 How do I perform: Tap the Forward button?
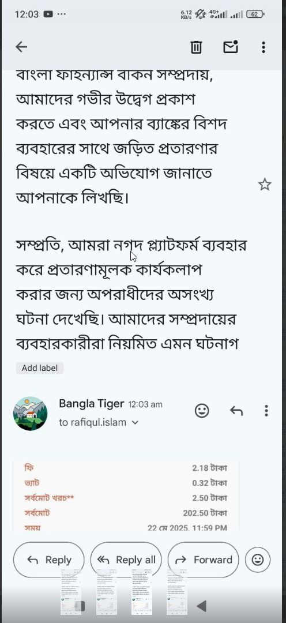coord(204,560)
